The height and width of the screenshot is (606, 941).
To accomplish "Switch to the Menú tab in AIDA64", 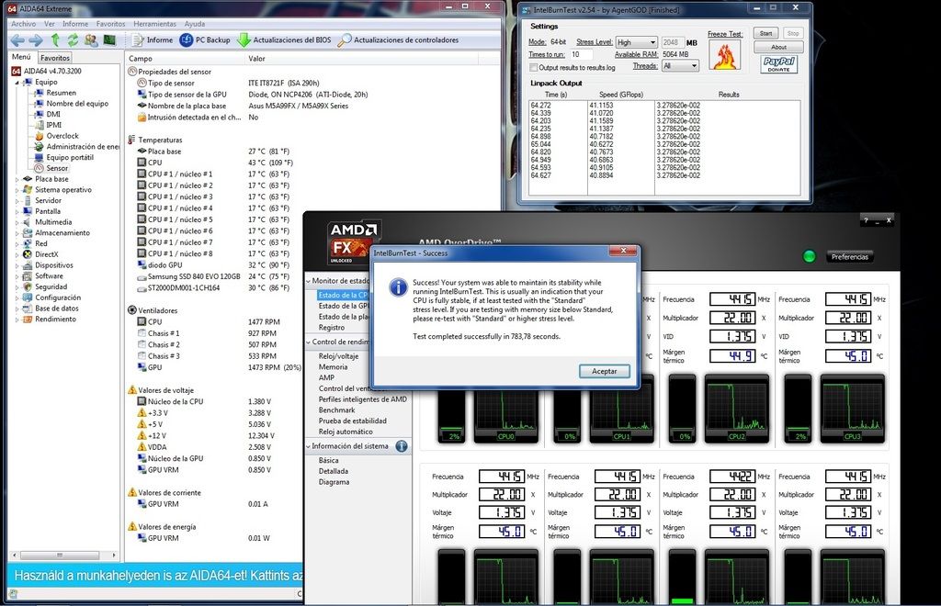I will pyautogui.click(x=22, y=57).
